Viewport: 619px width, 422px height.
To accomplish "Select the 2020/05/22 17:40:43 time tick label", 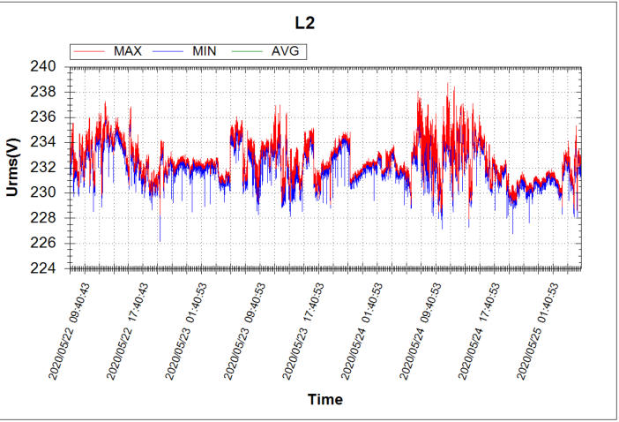I will [128, 331].
